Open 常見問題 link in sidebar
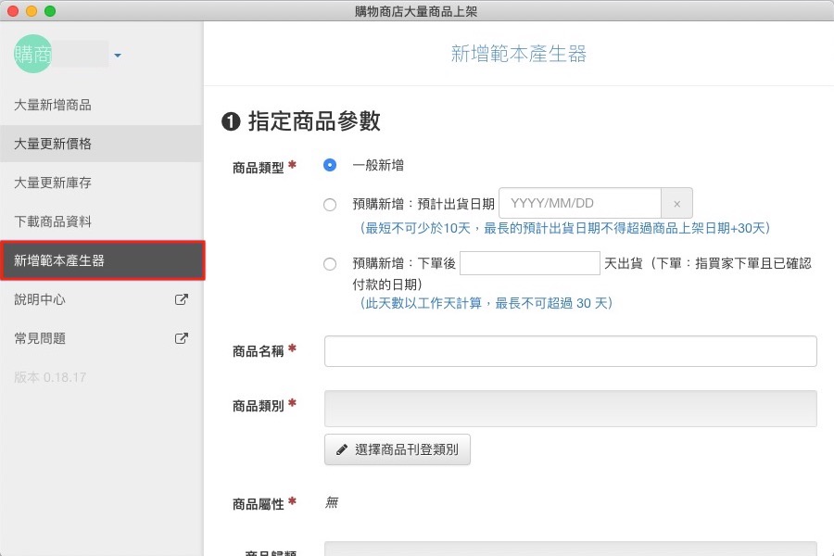The width and height of the screenshot is (834, 556). pyautogui.click(x=40, y=338)
